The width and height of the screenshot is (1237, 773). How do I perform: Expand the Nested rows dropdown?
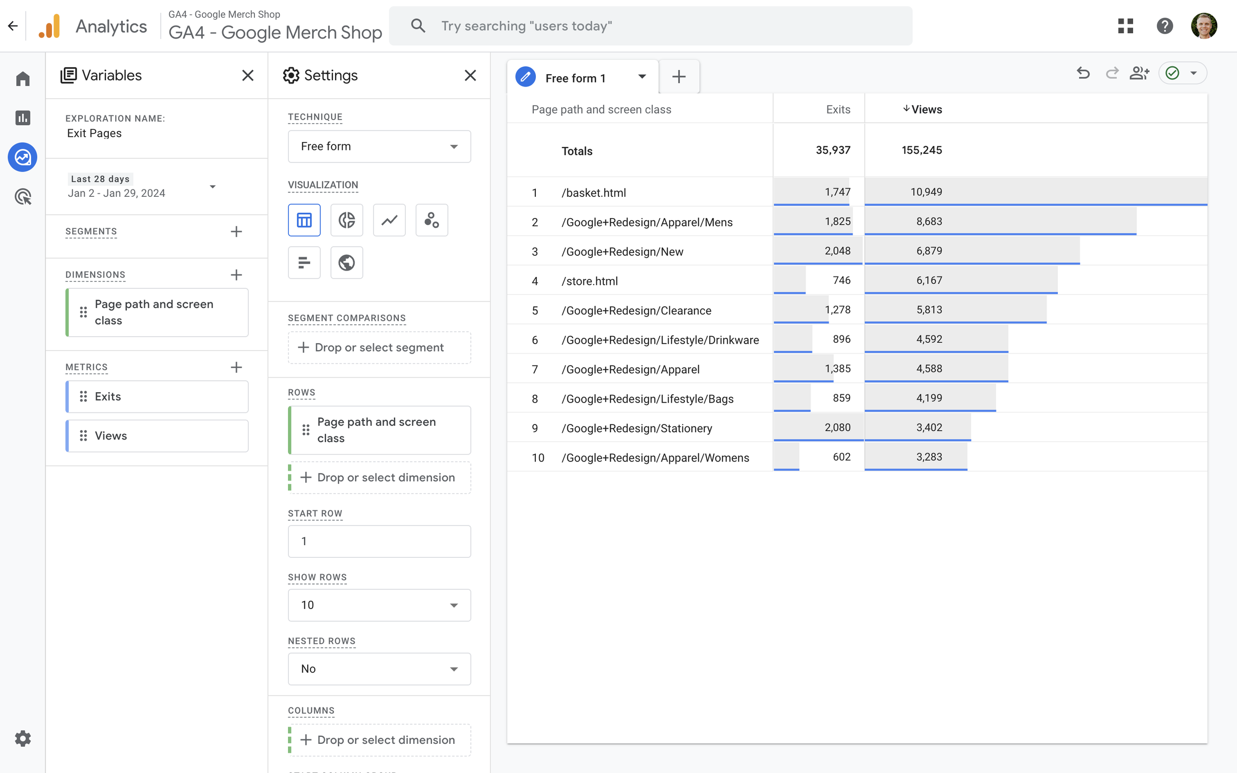coord(379,668)
